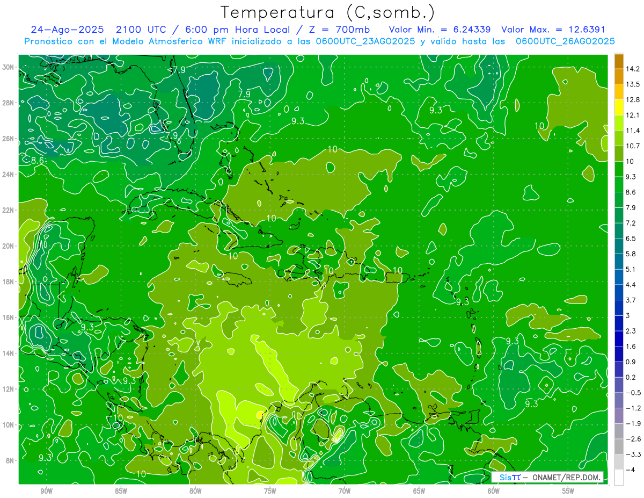Click the legend value 11.4

tap(633, 131)
